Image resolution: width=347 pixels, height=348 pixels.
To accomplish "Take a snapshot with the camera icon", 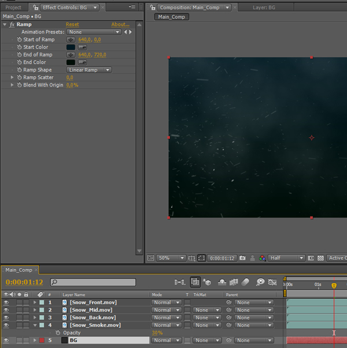I will 242,258.
